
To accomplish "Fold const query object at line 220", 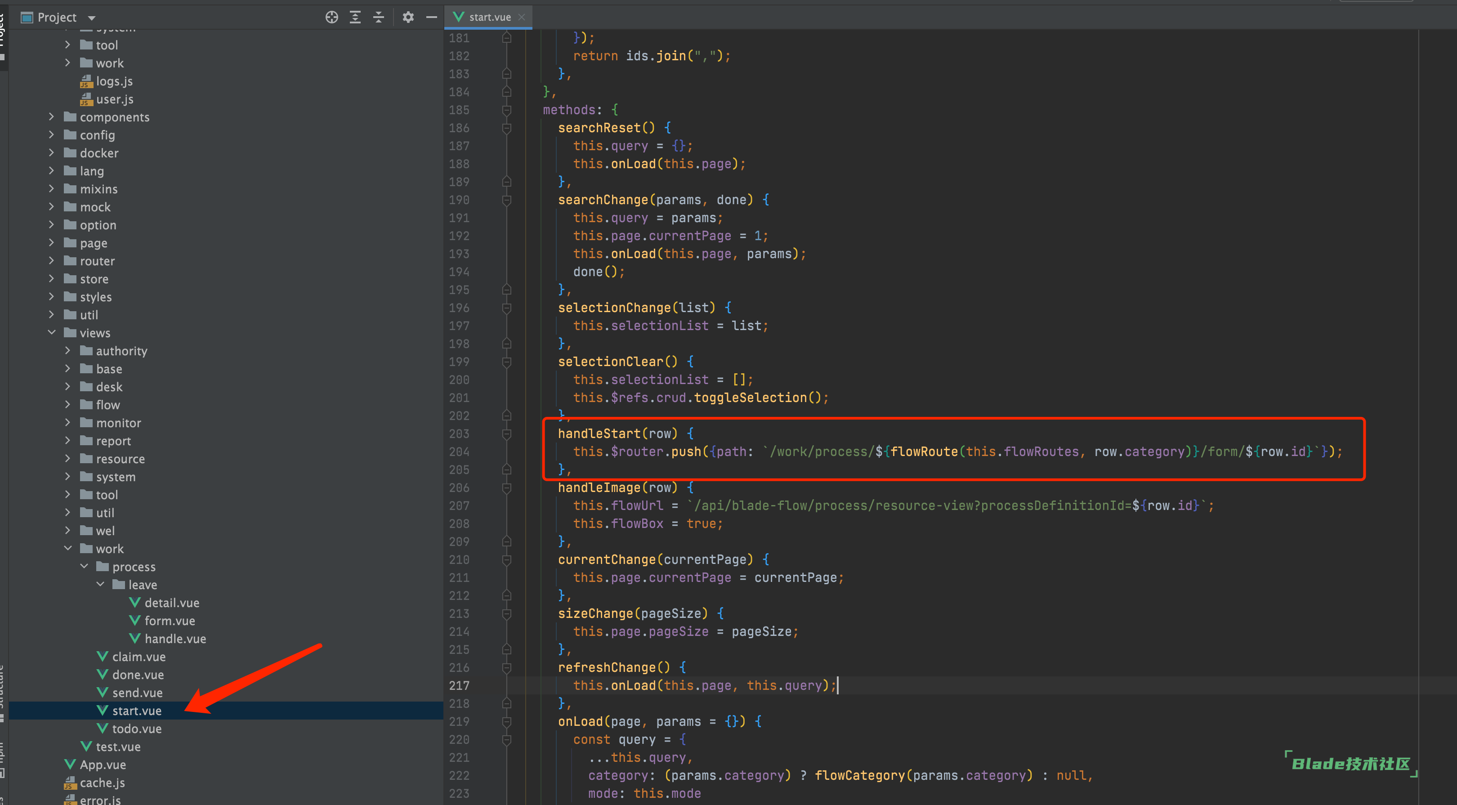I will (507, 739).
